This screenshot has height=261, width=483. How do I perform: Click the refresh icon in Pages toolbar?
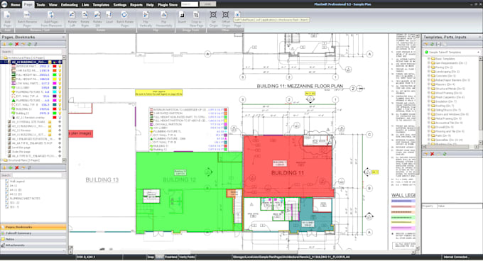pos(29,44)
